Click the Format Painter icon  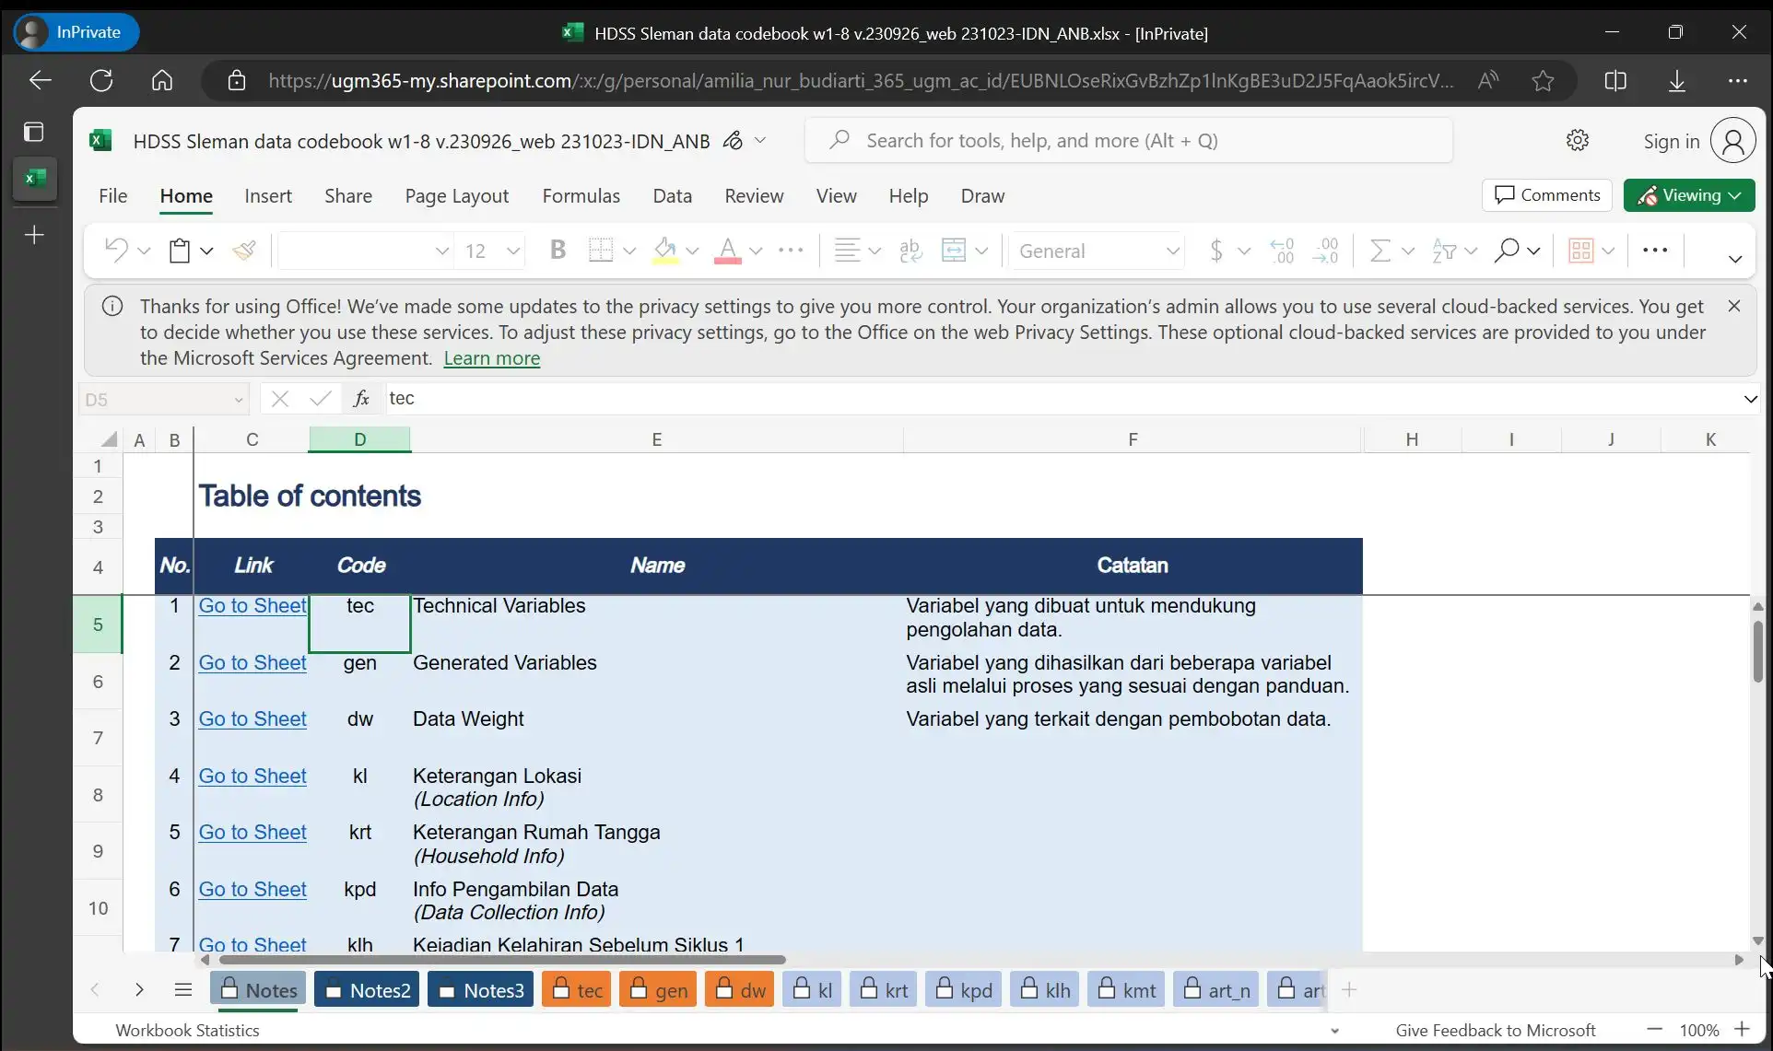[244, 251]
